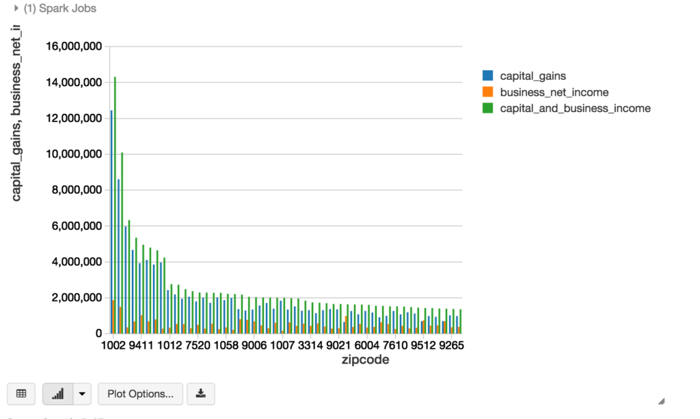Toggle capital_and_business_income series via legend label
The width and height of the screenshot is (700, 419).
point(575,109)
